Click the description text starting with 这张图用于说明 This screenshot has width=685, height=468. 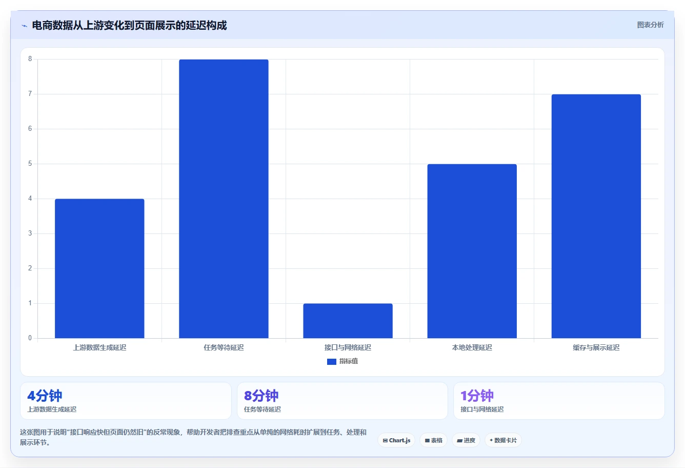point(193,437)
